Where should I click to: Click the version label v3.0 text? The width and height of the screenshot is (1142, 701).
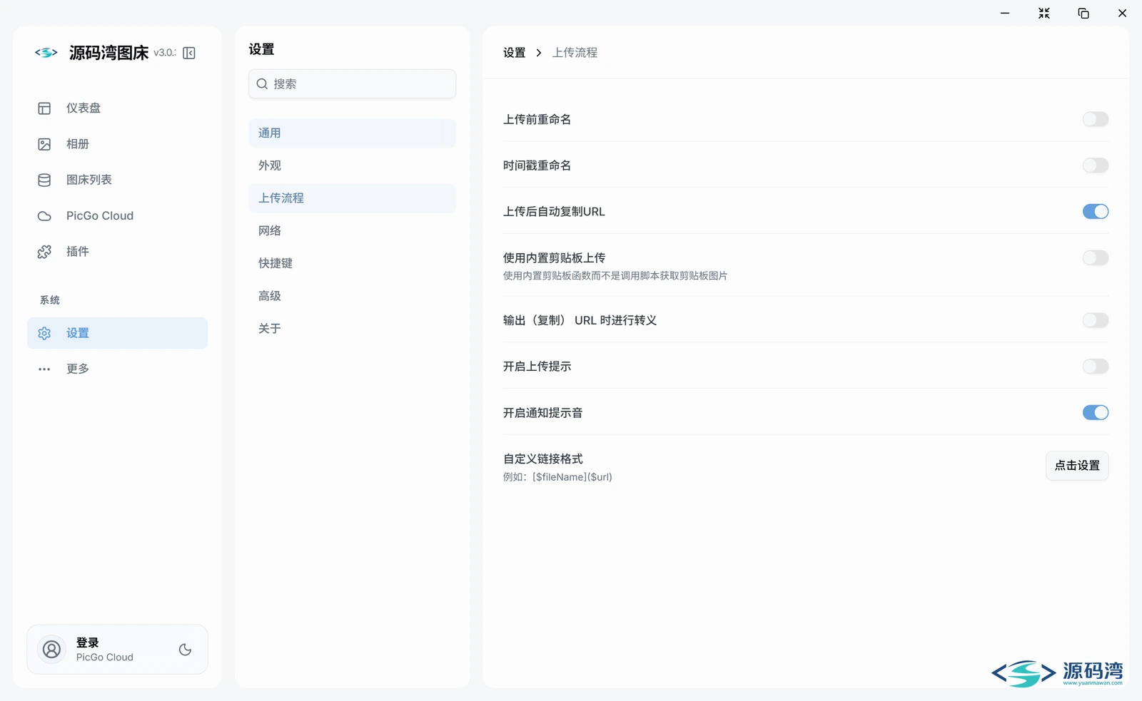[165, 53]
